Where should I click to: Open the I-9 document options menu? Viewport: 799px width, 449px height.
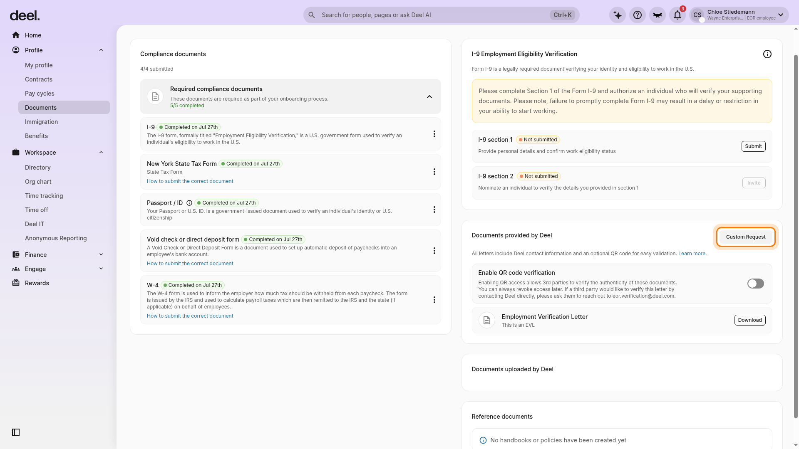[434, 134]
